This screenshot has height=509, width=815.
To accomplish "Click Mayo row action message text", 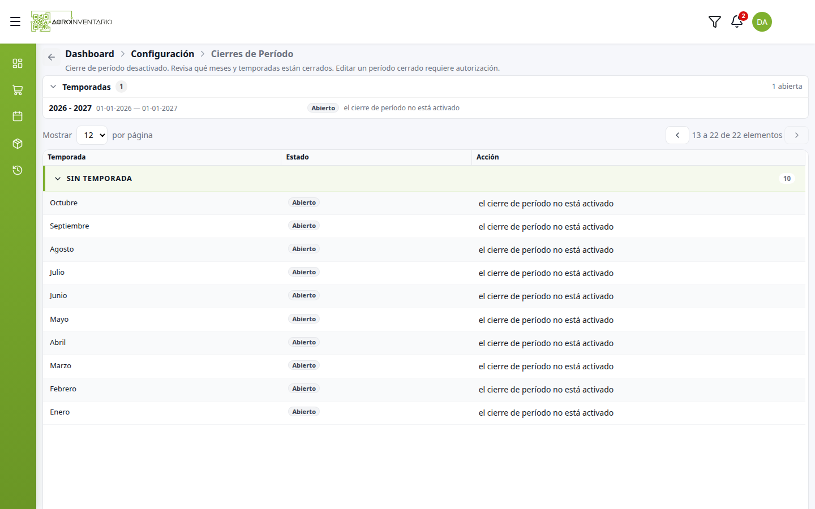I will point(546,320).
